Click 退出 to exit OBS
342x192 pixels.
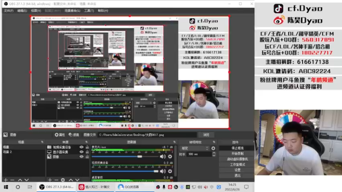(x=237, y=175)
